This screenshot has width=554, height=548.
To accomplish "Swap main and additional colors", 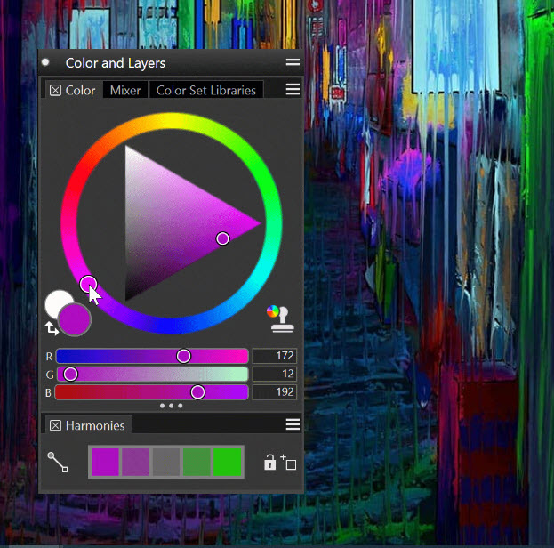I will pos(52,328).
